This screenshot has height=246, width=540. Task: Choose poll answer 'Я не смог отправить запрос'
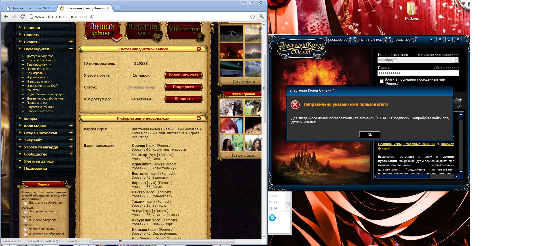(x=25, y=221)
